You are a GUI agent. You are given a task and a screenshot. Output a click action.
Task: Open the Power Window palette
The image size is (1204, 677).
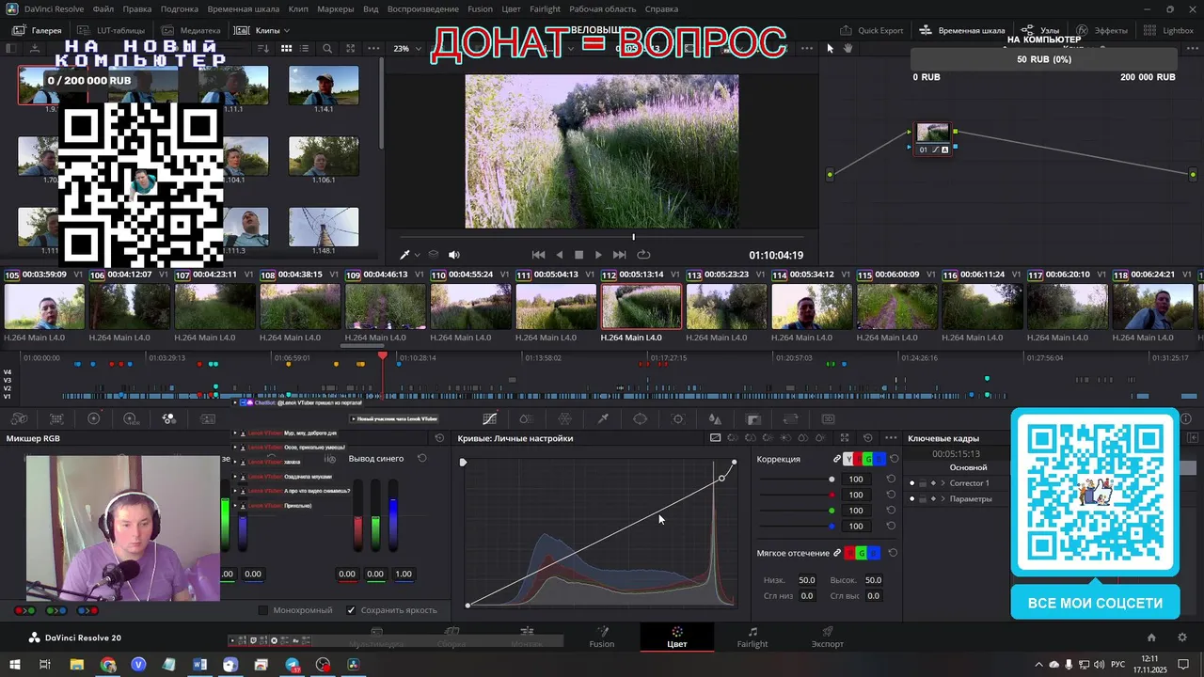[x=641, y=419]
